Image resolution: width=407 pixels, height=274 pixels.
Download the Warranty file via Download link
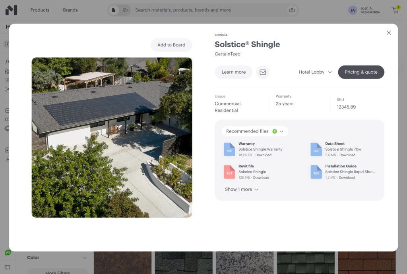(x=263, y=155)
